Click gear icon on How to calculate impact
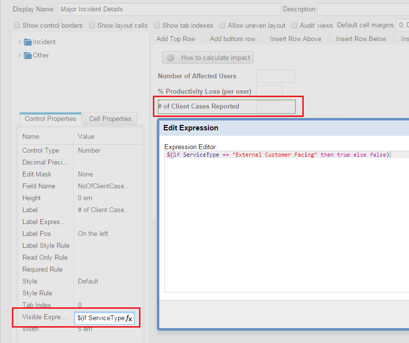This screenshot has width=409, height=343. pyautogui.click(x=171, y=58)
